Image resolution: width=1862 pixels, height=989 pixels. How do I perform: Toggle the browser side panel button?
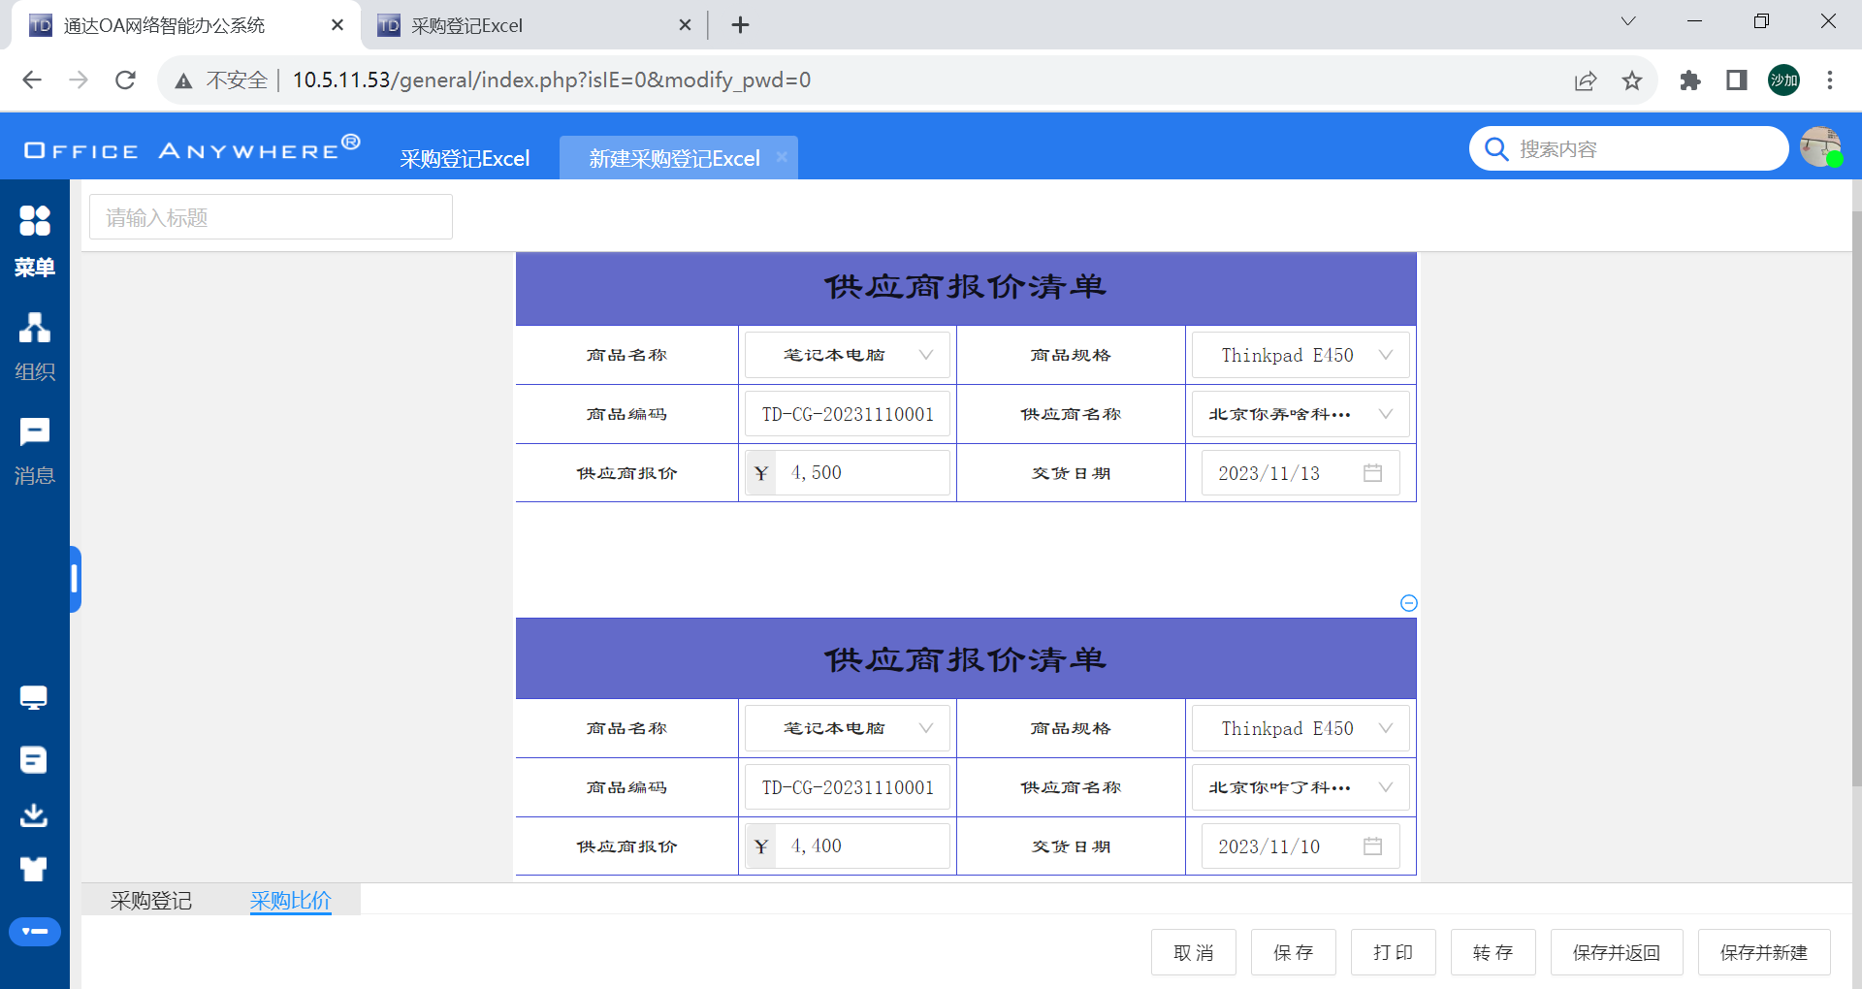pyautogui.click(x=1737, y=80)
